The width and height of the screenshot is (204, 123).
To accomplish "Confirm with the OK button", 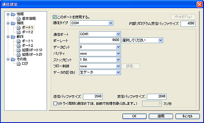I will 134,116.
